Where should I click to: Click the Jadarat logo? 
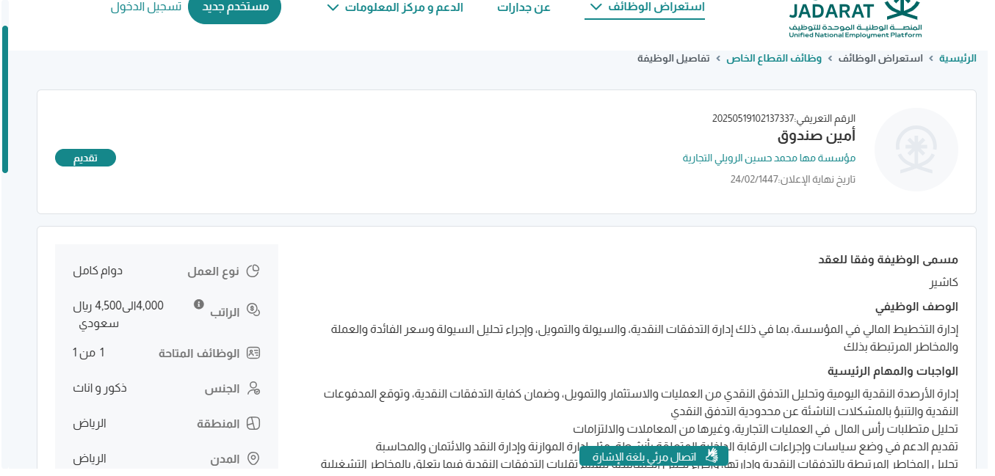tap(856, 19)
